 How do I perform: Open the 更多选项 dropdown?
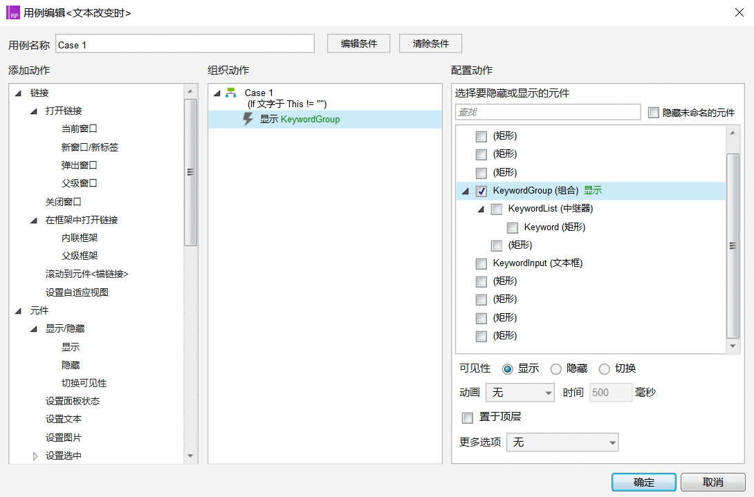click(x=562, y=442)
